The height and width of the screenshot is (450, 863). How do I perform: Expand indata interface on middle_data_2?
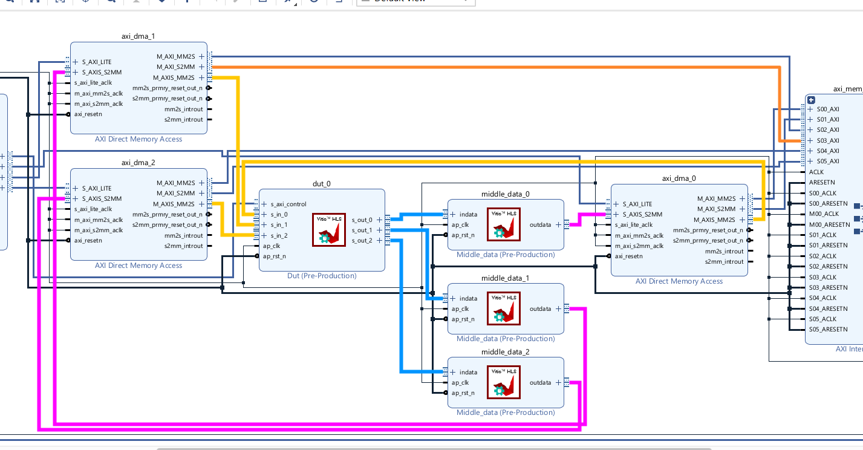[453, 372]
